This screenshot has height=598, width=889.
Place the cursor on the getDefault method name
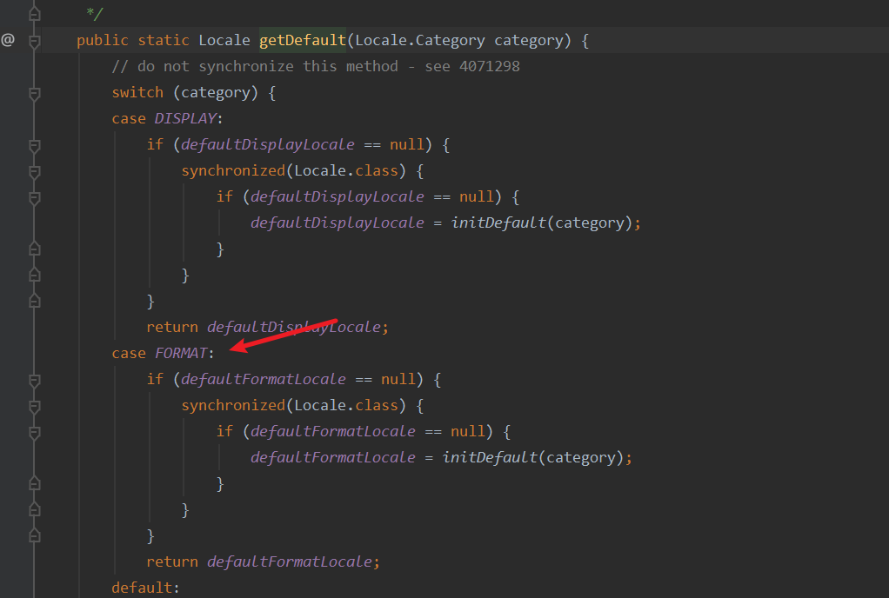(303, 40)
